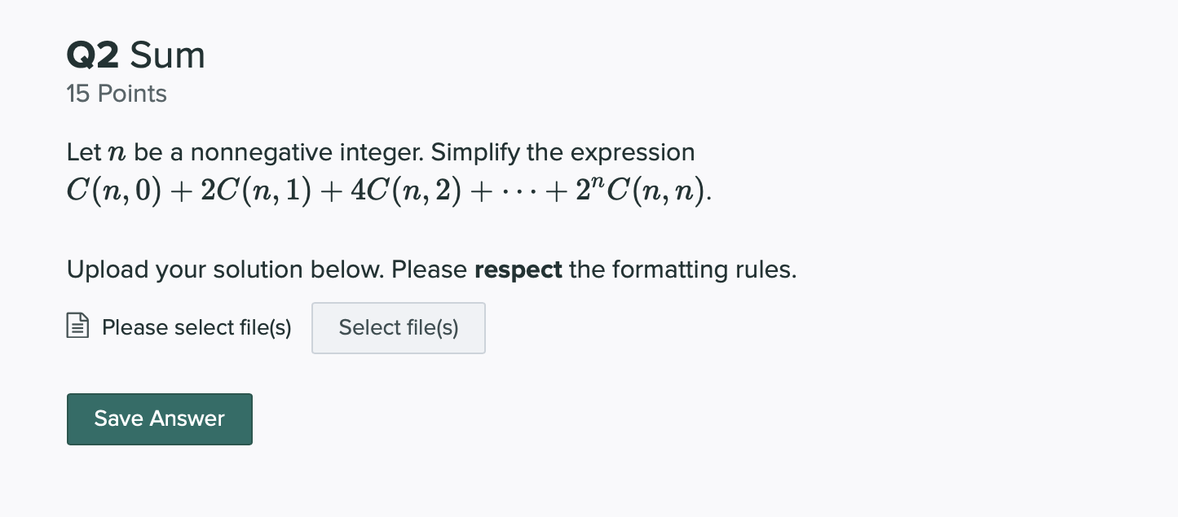Click the bold word 'respect' in the instructions
Viewport: 1178px width, 517px height.
coord(518,269)
